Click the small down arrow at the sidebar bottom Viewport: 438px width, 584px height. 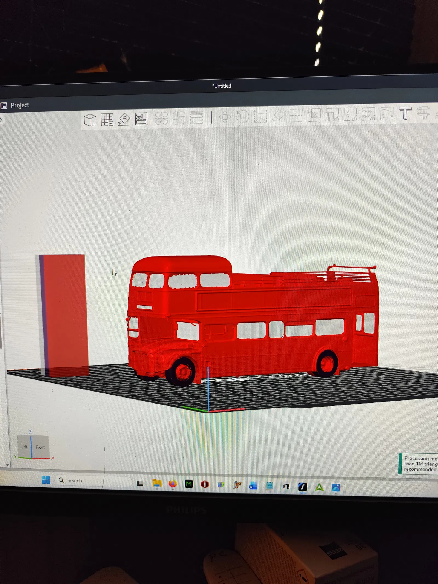point(7,465)
